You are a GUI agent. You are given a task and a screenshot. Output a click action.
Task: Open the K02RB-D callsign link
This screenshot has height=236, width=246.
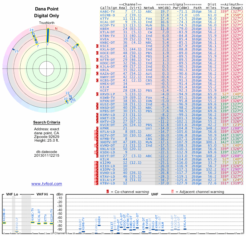[108, 15]
